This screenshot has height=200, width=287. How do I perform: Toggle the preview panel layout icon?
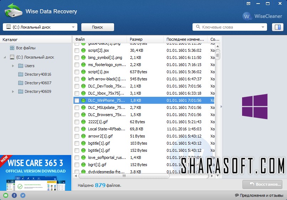tap(278, 27)
